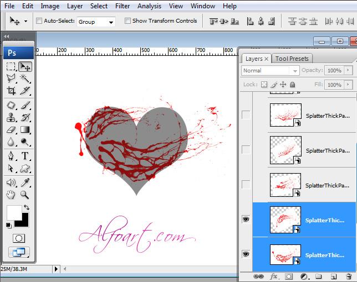Open the Filter menu

coord(123,6)
